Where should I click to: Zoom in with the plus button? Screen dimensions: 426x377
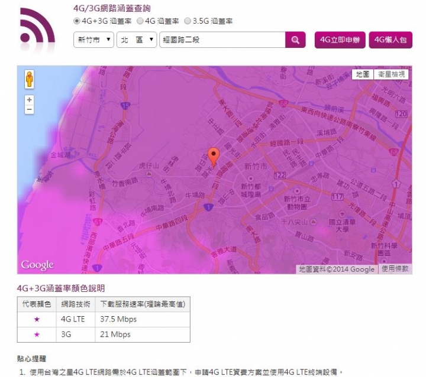[30, 100]
